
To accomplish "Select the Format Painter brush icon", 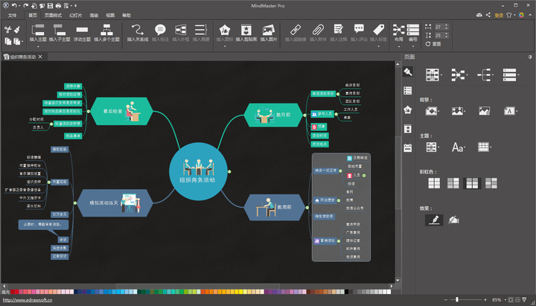I will coord(17,30).
